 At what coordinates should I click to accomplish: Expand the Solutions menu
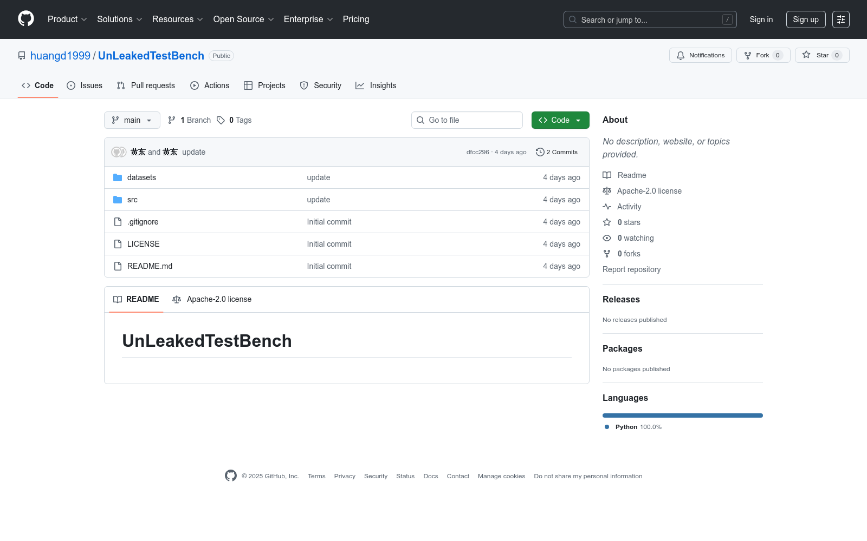(120, 19)
